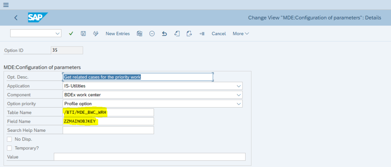Image resolution: width=391 pixels, height=167 pixels.
Task: Click the Undo Change arrow icon
Action: click(164, 34)
